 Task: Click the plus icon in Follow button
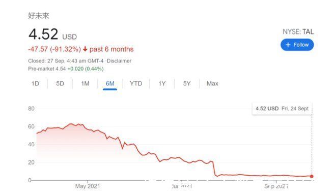[x=288, y=45]
